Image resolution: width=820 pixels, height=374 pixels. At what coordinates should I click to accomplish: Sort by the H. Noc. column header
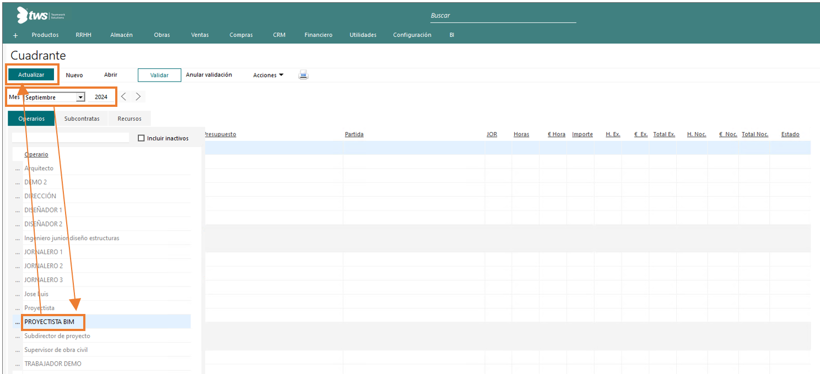697,134
